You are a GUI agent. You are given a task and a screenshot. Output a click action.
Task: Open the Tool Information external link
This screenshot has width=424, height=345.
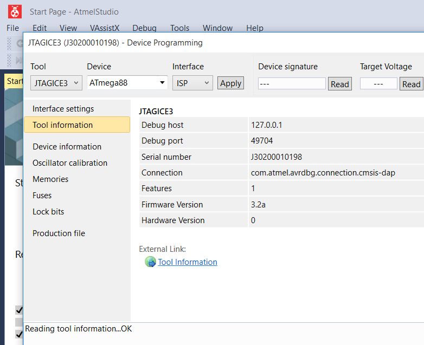[x=188, y=262]
